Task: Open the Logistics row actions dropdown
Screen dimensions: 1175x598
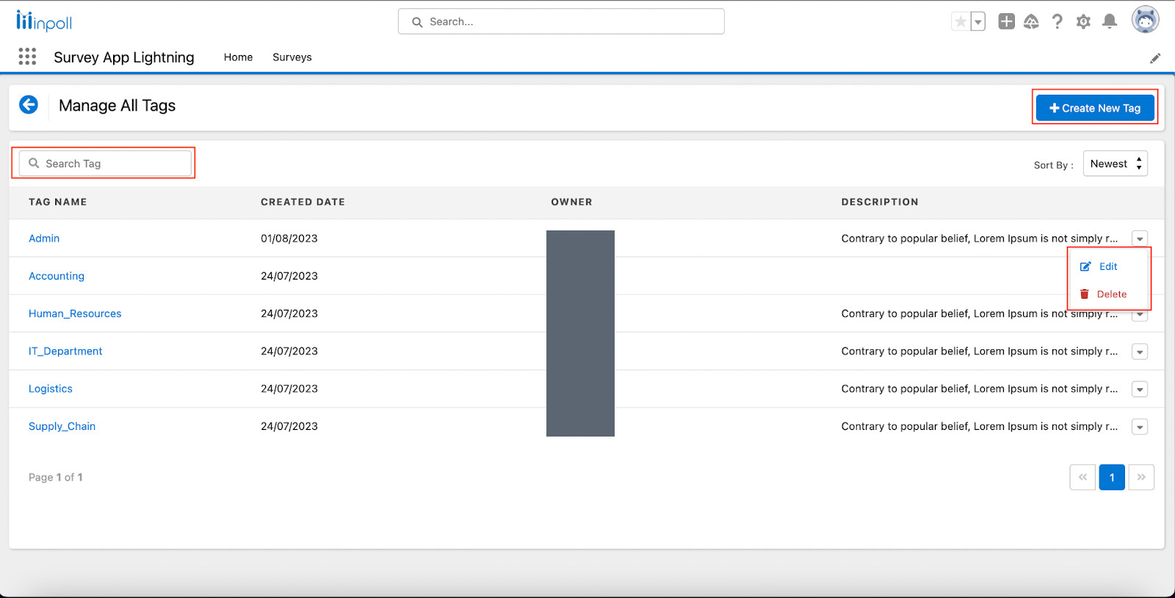Action: pyautogui.click(x=1140, y=389)
